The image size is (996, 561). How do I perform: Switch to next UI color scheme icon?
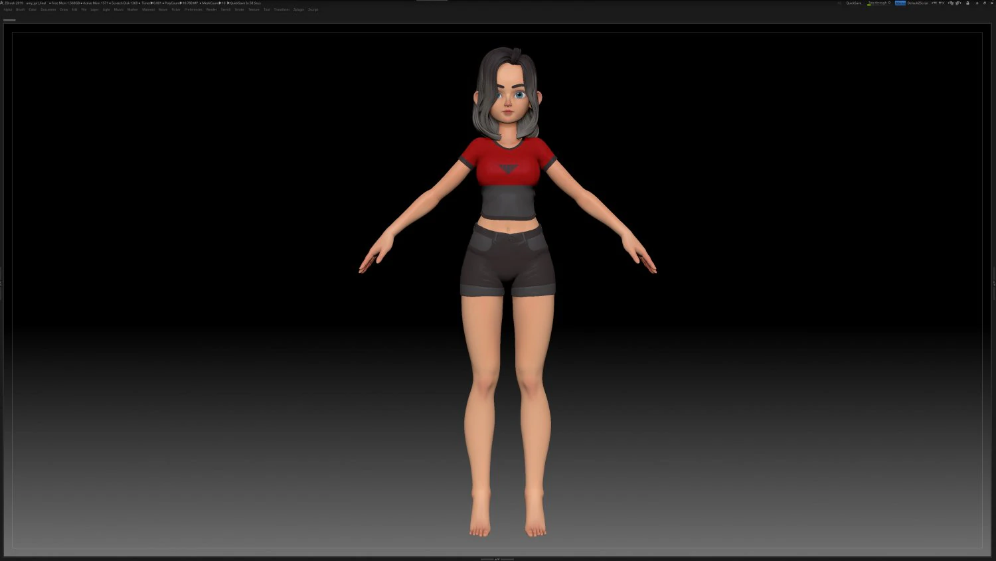(958, 3)
